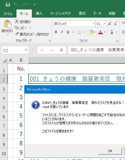
Task: Click 切り取り scissors button
Action: click(23, 22)
